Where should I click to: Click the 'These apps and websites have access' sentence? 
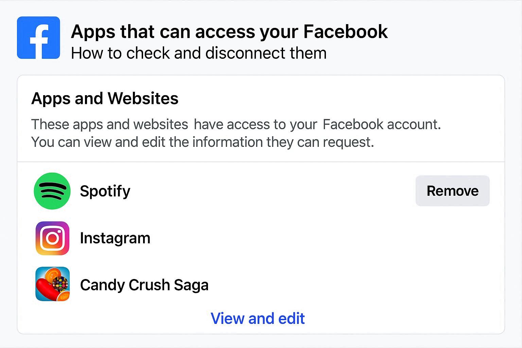[x=236, y=124]
